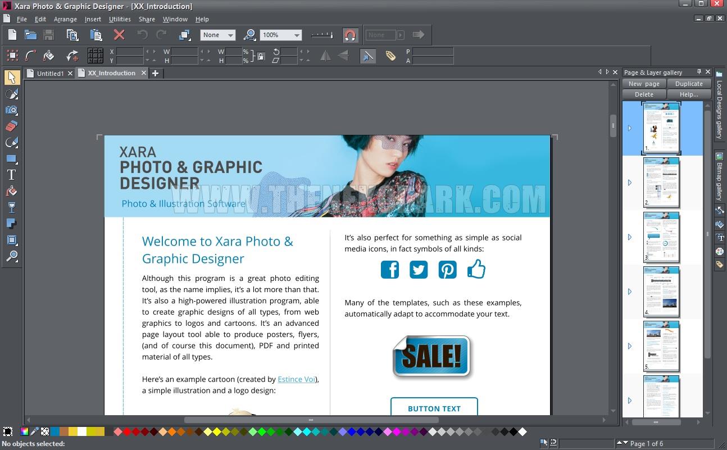Click the flip vertical triangle icon

pyautogui.click(x=344, y=55)
